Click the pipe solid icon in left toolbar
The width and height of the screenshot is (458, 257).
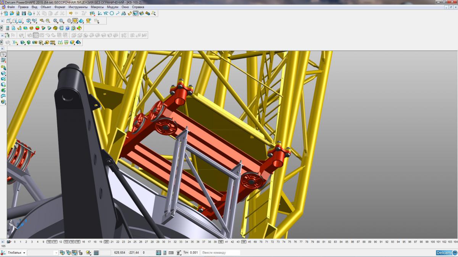coord(3,96)
